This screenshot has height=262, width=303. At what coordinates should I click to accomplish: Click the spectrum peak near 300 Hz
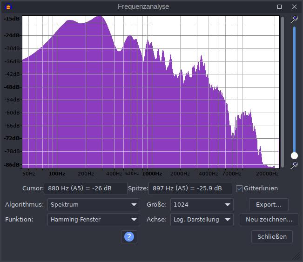click(100, 17)
